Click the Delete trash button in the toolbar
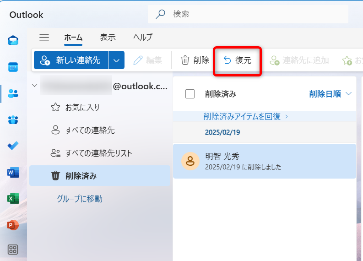Screen dimensions: 363x261 (195, 60)
